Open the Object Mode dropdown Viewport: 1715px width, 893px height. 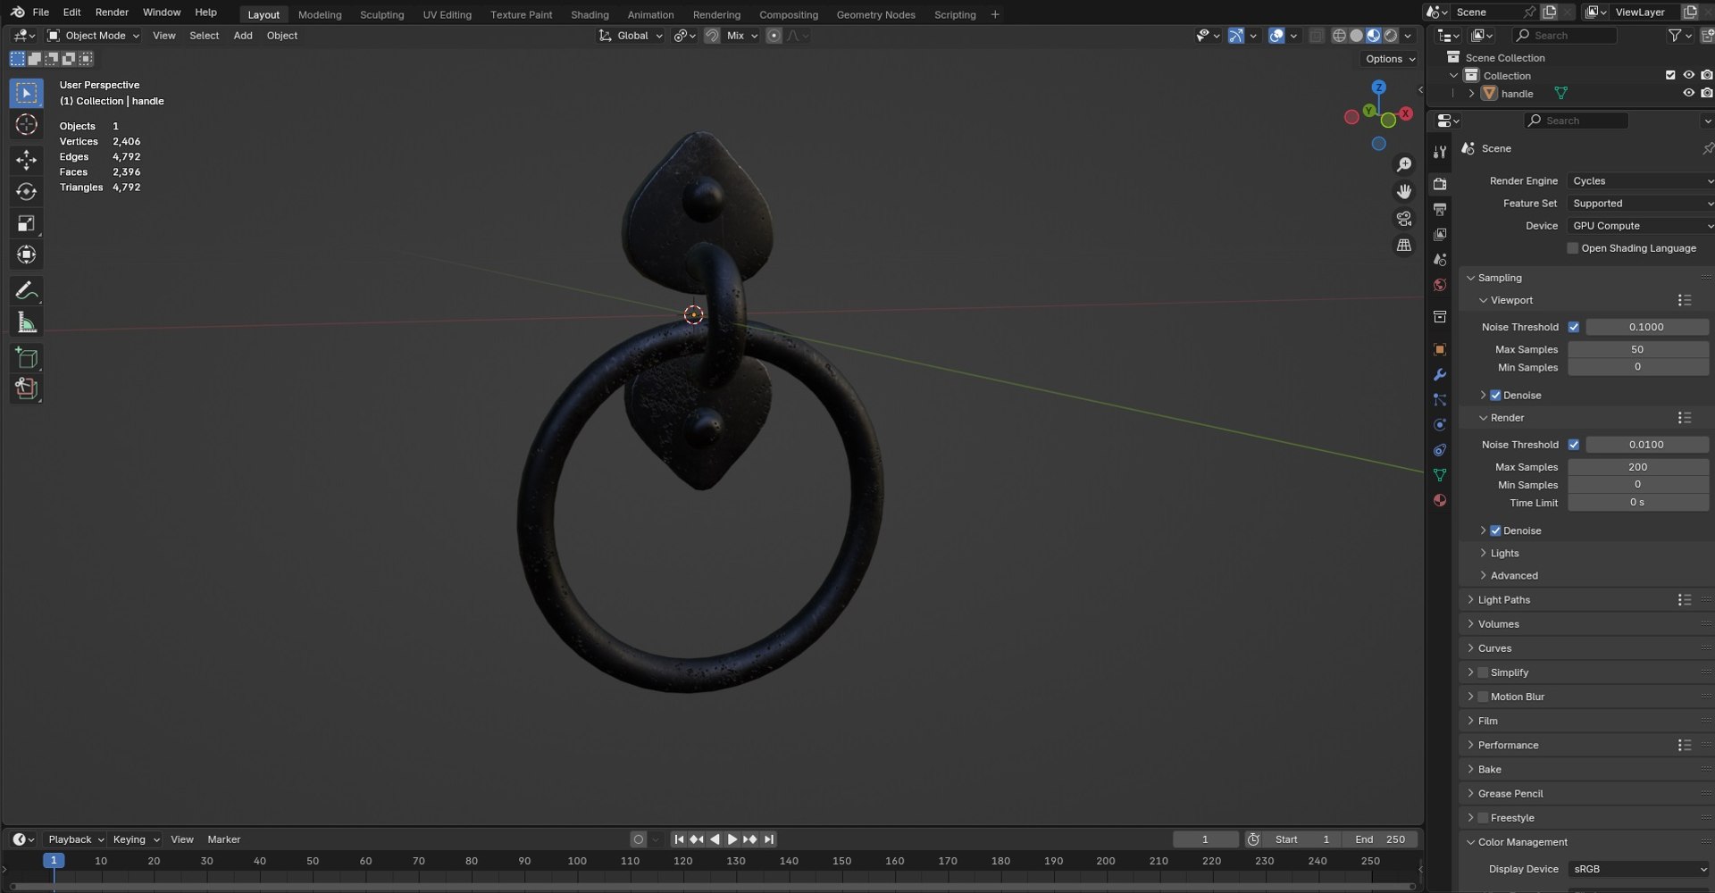(94, 36)
